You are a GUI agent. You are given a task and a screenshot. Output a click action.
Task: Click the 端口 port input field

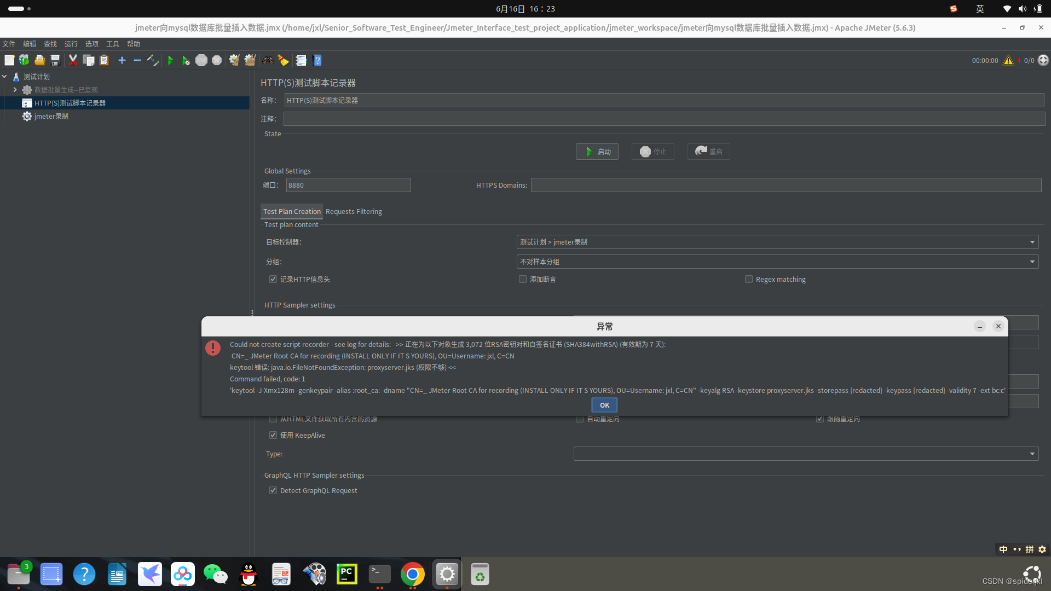(x=348, y=185)
